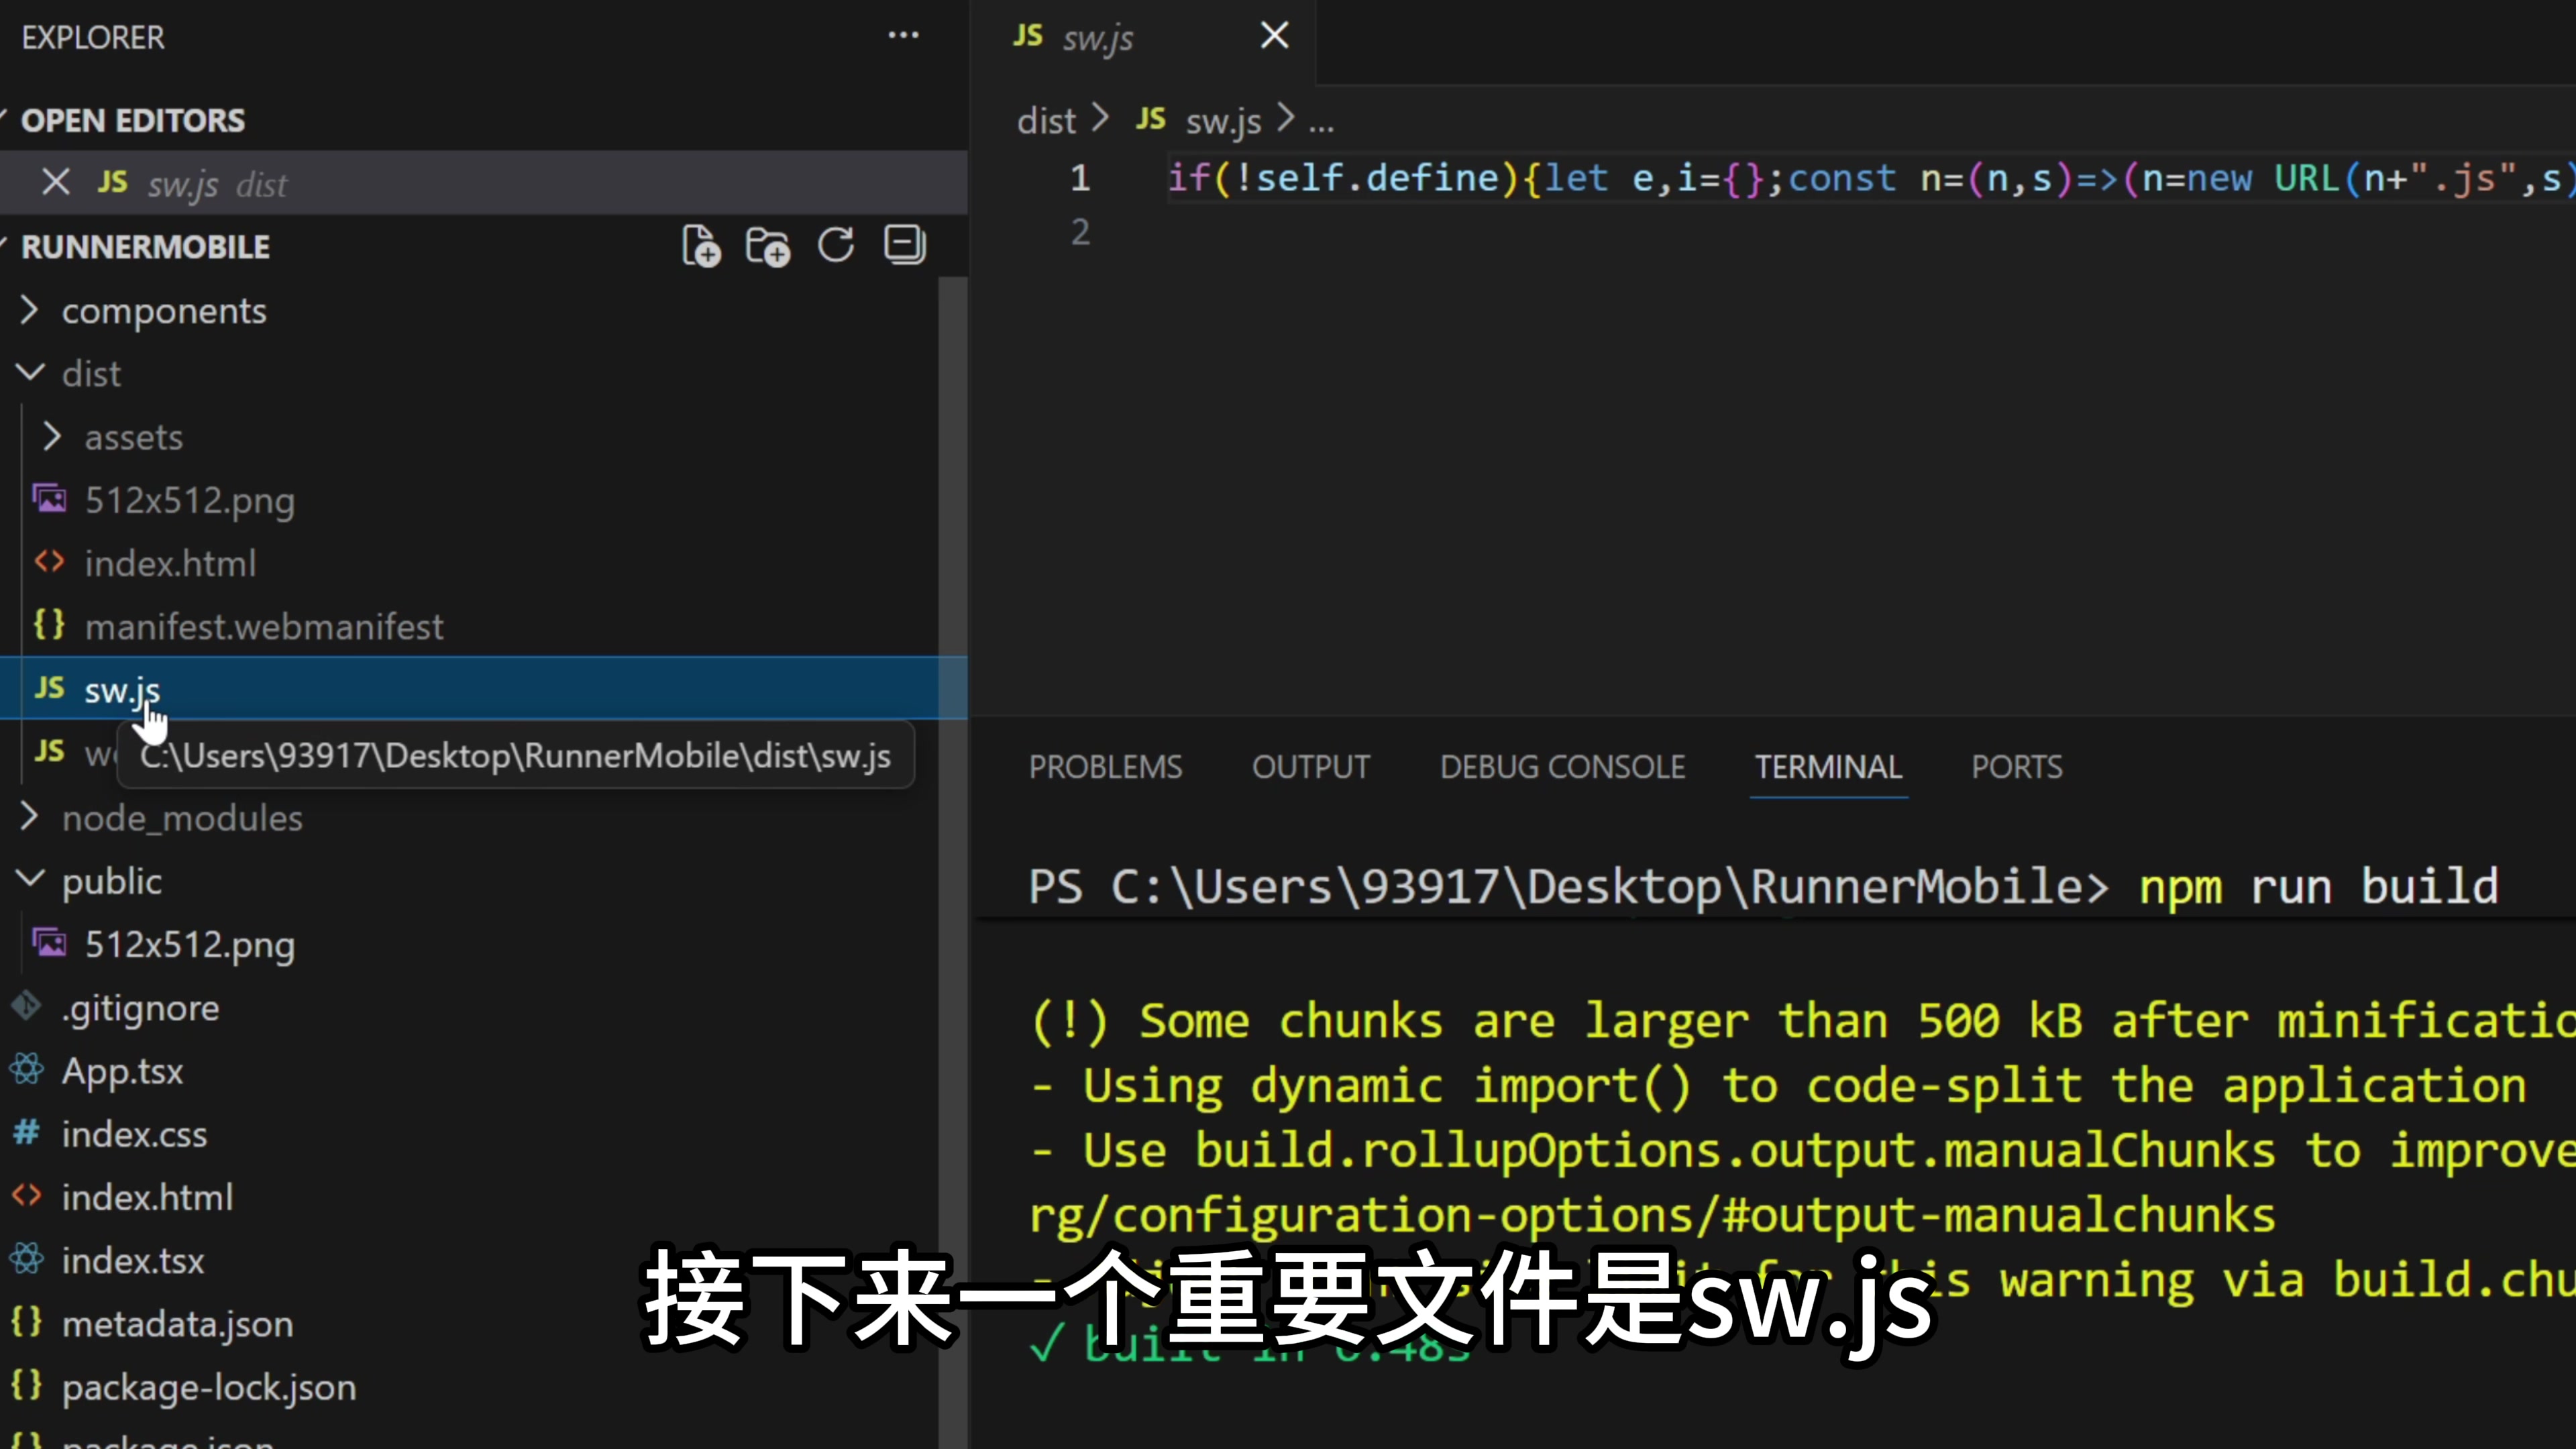Click the New File icon in explorer
The height and width of the screenshot is (1449, 2576).
click(701, 246)
